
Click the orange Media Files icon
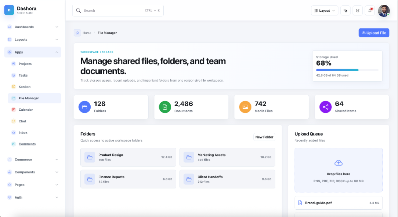pyautogui.click(x=245, y=107)
